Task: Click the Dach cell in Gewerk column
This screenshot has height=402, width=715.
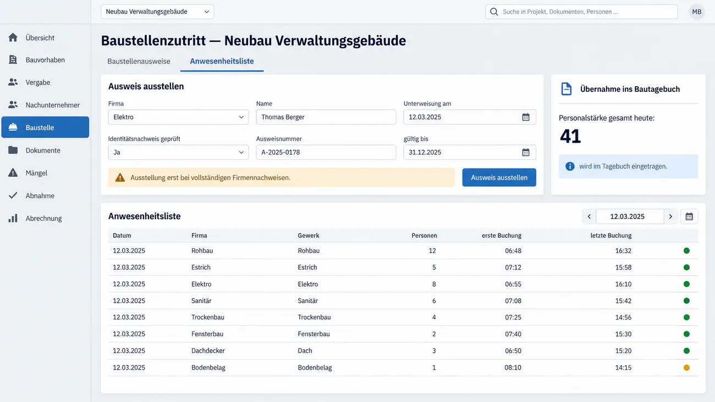Action: pos(305,350)
